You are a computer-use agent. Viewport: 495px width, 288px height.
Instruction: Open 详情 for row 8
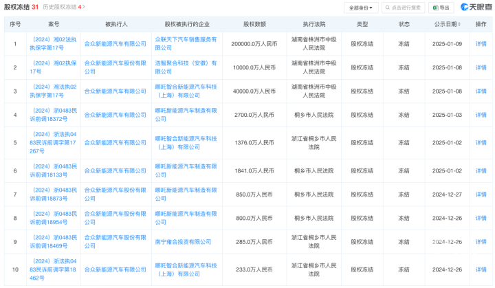coord(481,218)
